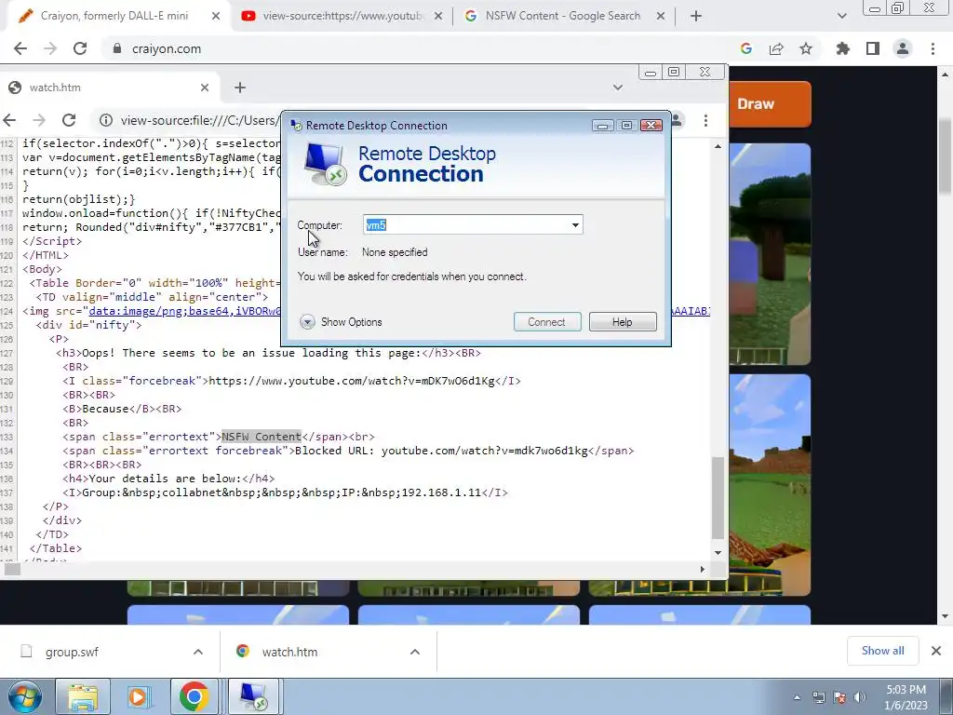The width and height of the screenshot is (953, 715).
Task: Close the watch.htm tab
Action: (205, 88)
